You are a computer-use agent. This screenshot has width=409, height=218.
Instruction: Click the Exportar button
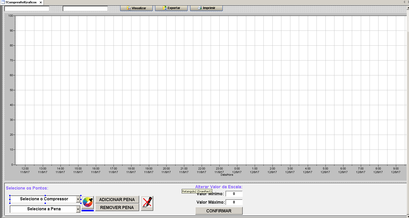pyautogui.click(x=171, y=8)
